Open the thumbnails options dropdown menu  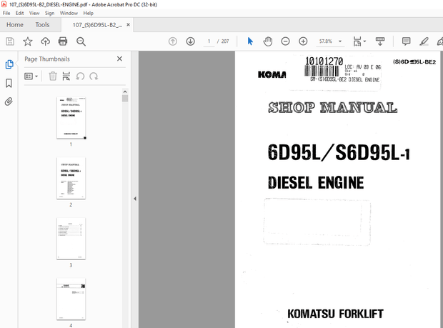[x=31, y=76]
